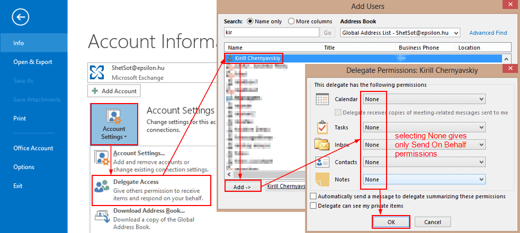
Task: Expand the Account Settings dropdown button
Action: click(x=114, y=125)
